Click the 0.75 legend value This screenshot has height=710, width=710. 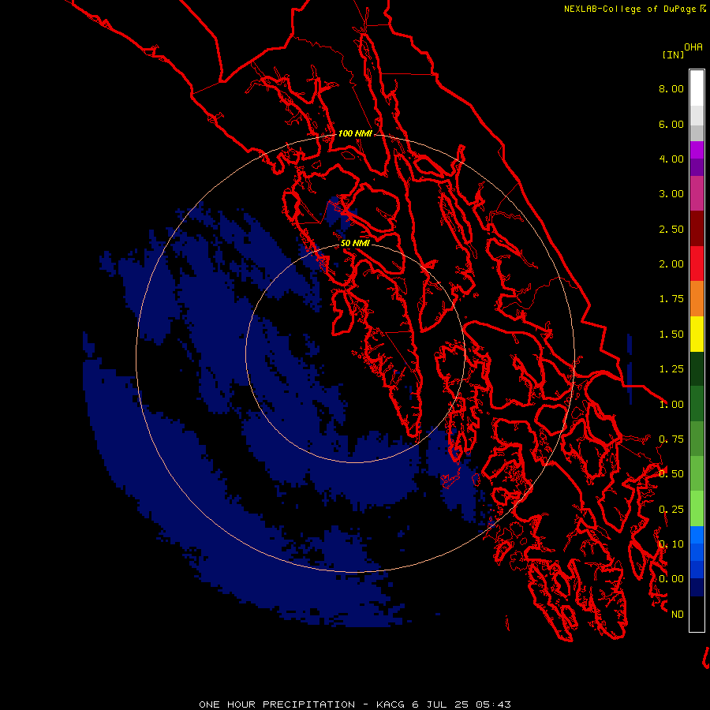click(671, 439)
